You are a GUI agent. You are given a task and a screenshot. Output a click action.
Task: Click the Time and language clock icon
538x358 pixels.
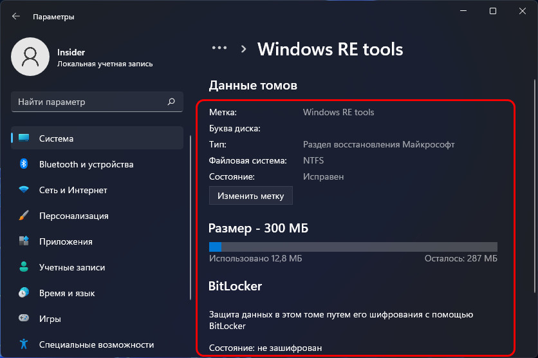pos(24,293)
